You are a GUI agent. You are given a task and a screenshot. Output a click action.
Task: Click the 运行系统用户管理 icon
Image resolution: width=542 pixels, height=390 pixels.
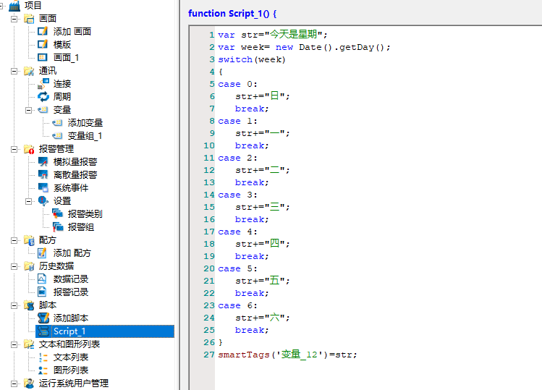tap(29, 383)
